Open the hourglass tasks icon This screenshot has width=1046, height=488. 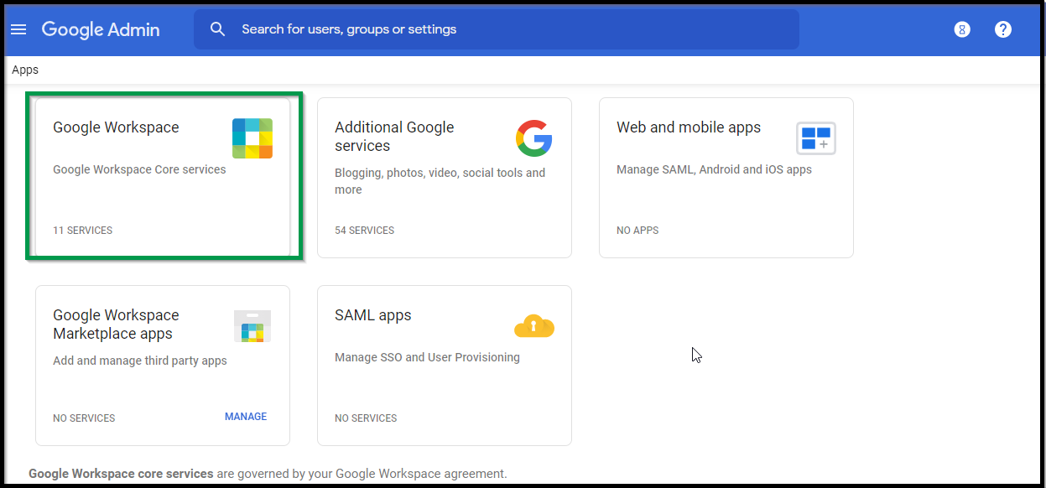962,29
